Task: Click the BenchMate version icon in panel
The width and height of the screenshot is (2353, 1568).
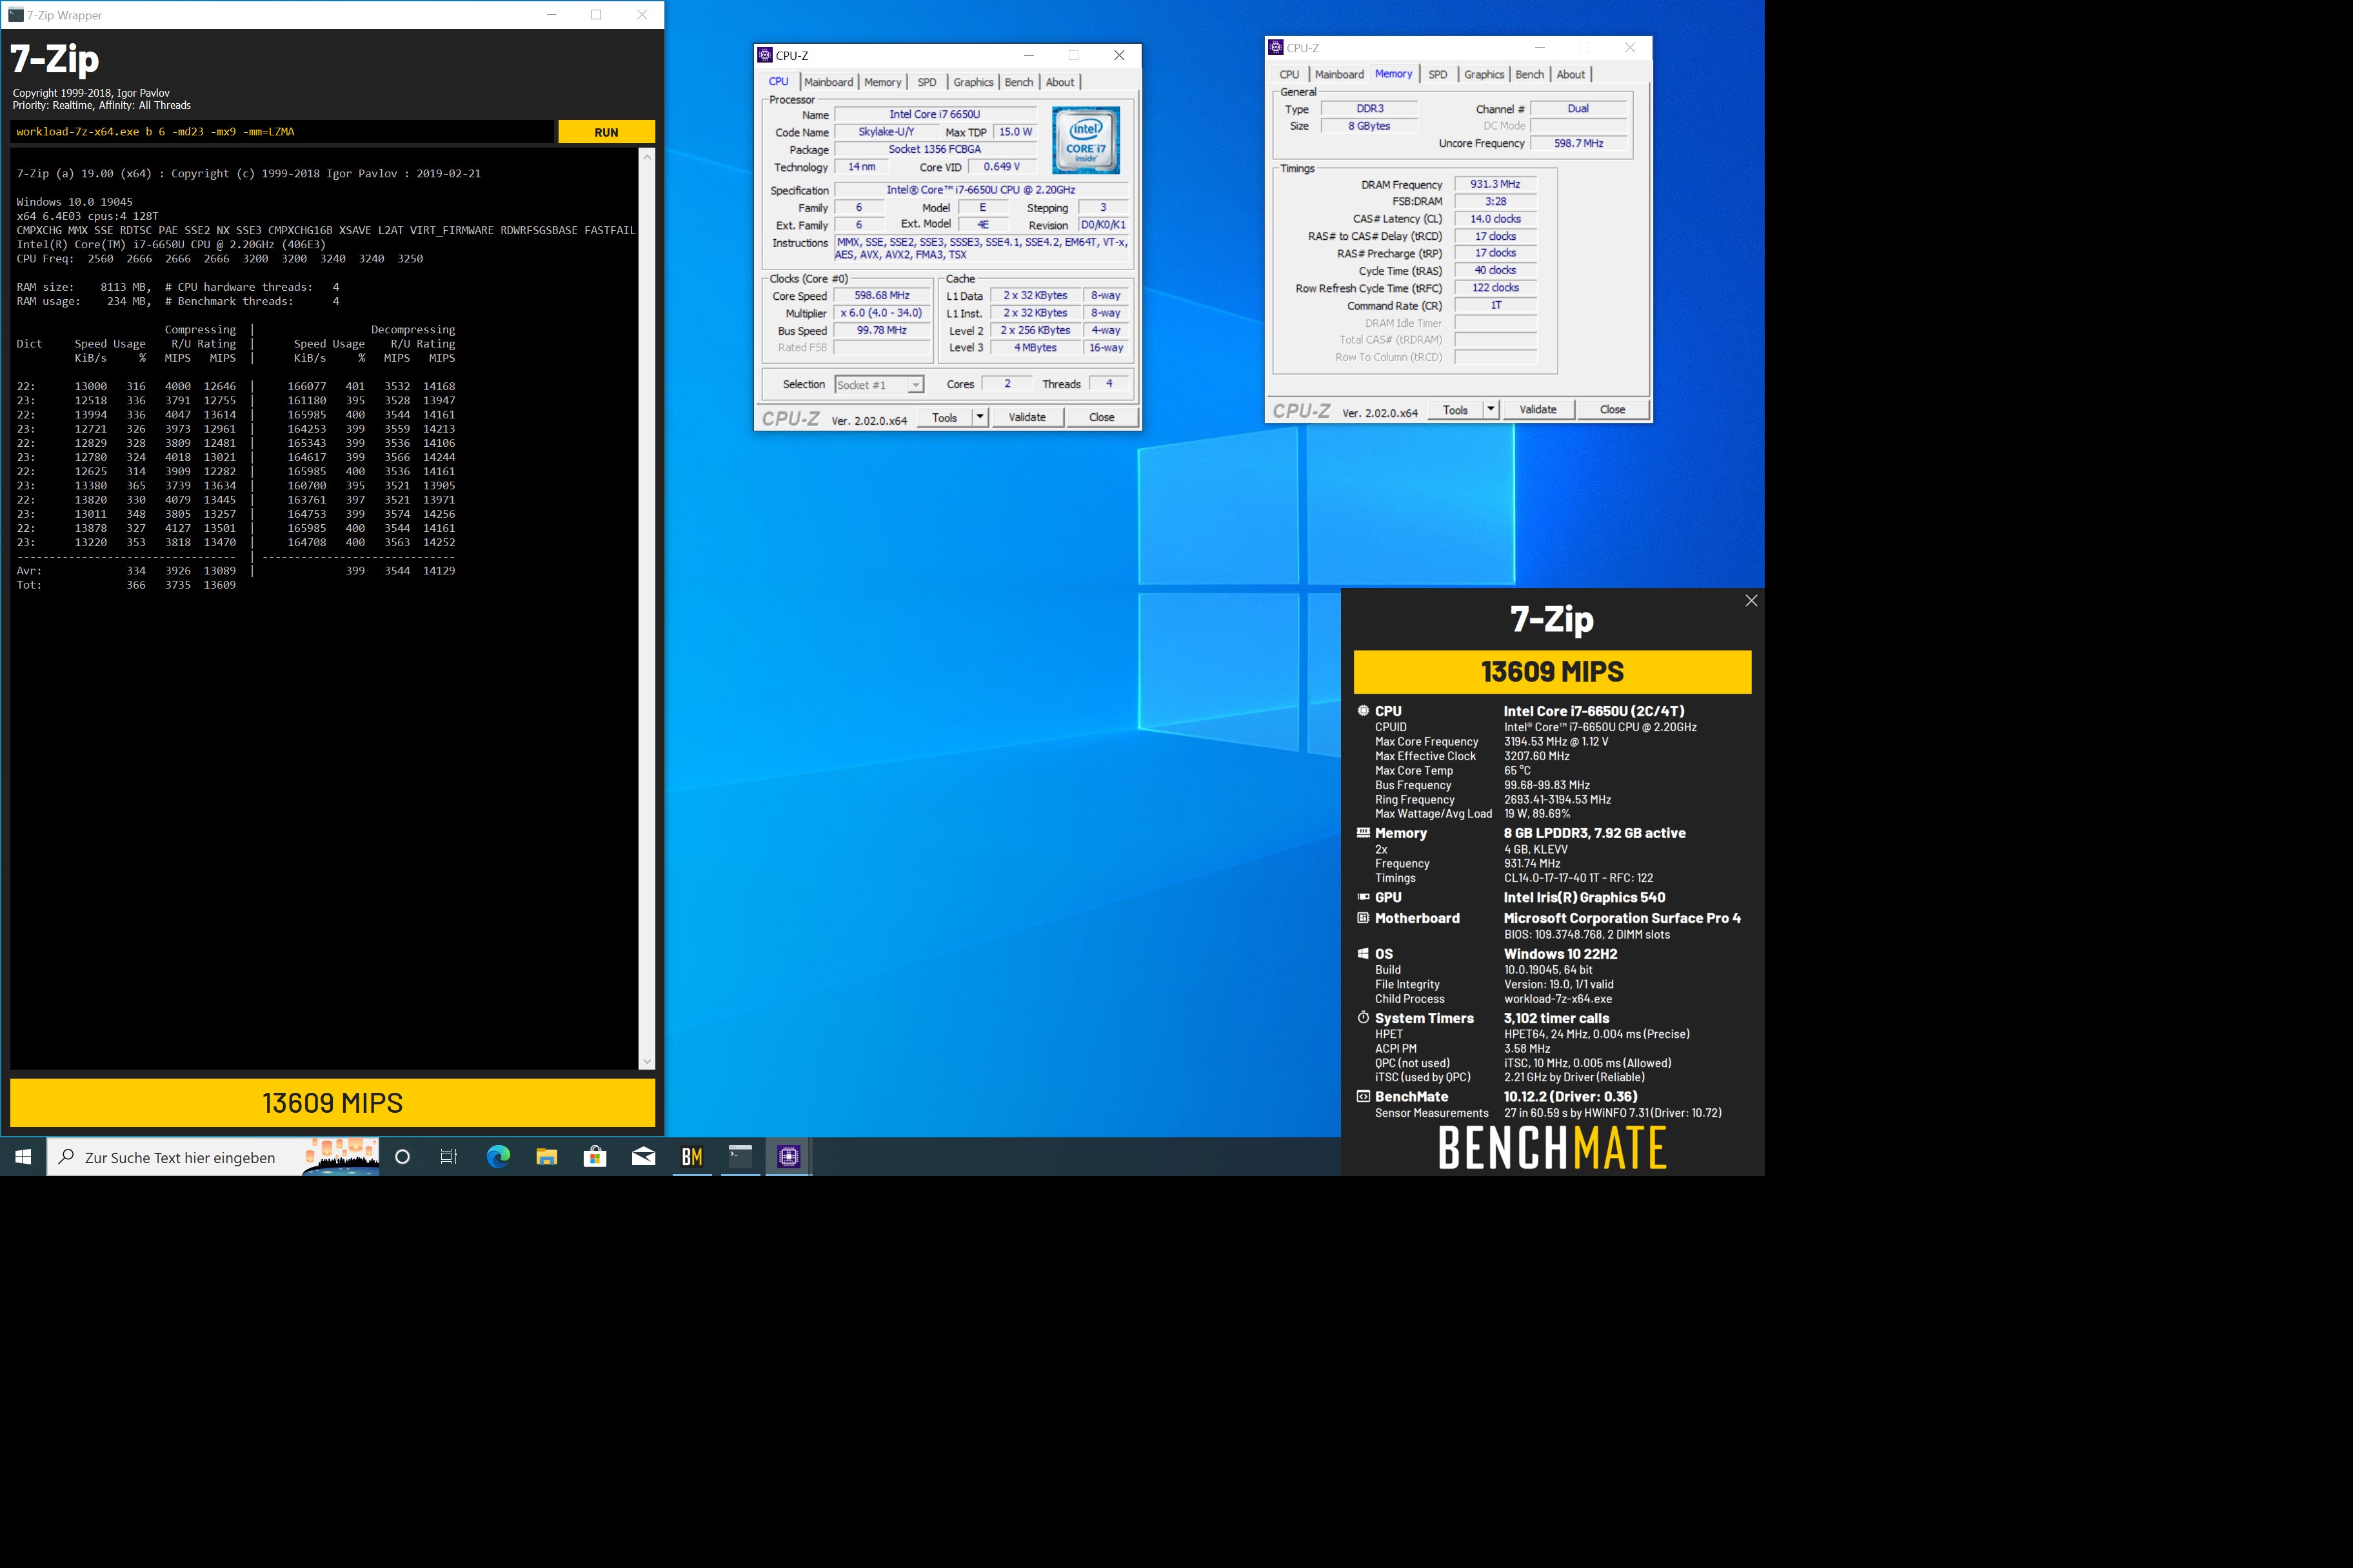Action: tap(1362, 1096)
